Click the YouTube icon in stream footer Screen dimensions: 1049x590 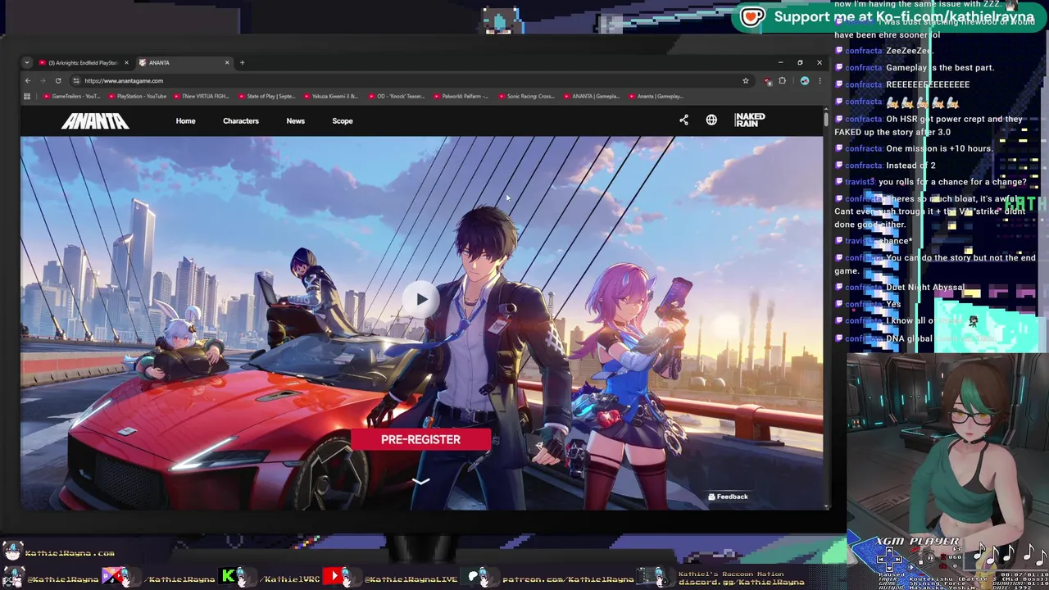click(x=334, y=577)
